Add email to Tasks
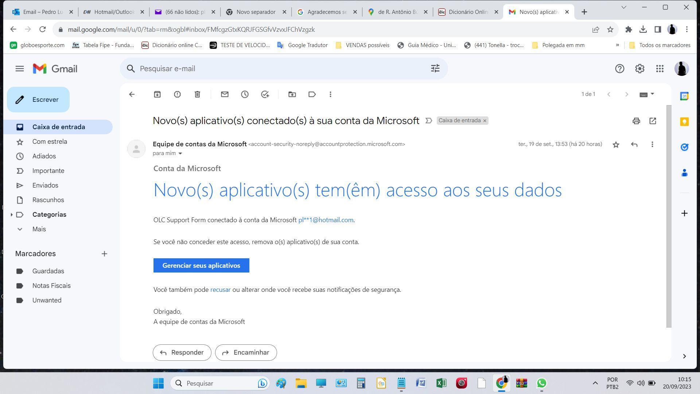Screen dimensions: 700x394 [265, 94]
